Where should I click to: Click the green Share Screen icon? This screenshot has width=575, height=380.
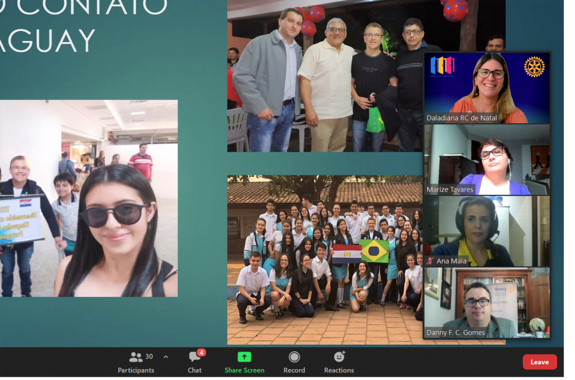[x=244, y=357]
